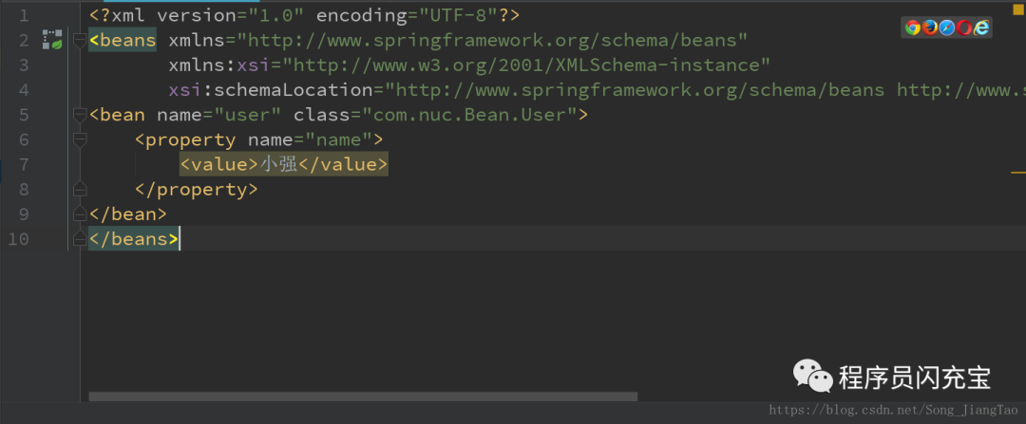Screen dimensions: 1026x424
Task: Click the property name value "name"
Action: tap(338, 139)
